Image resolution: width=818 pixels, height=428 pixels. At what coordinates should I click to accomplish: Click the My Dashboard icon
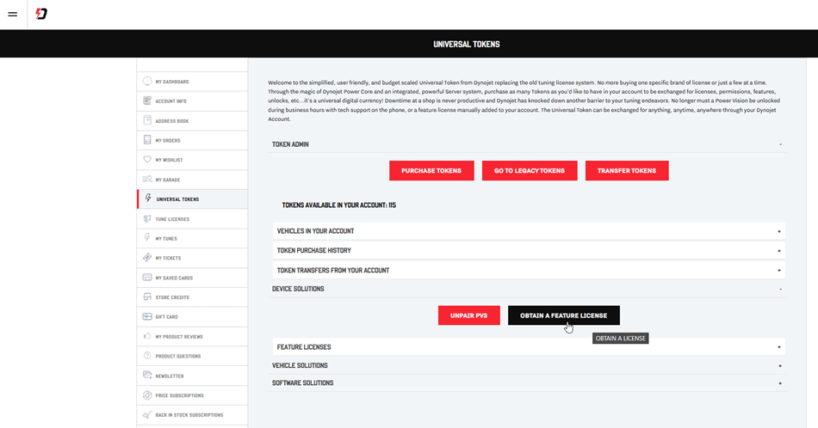(x=147, y=82)
